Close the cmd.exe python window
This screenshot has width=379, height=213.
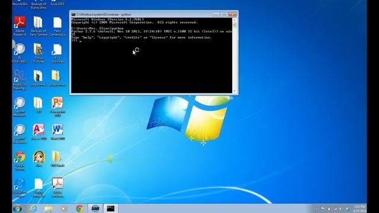point(232,14)
